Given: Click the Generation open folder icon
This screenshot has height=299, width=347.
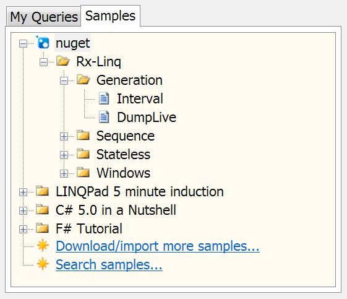Looking at the screenshot, I should (84, 79).
